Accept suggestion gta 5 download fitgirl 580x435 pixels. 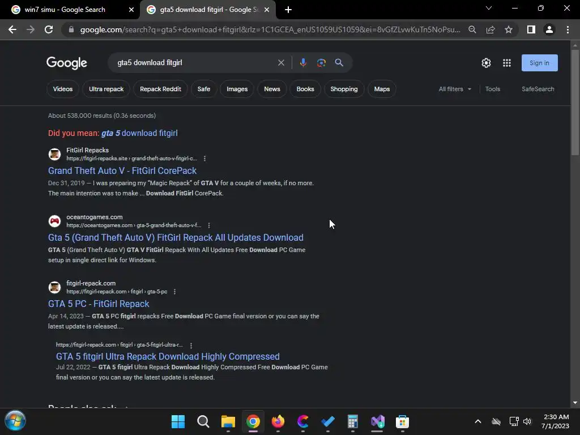(139, 133)
